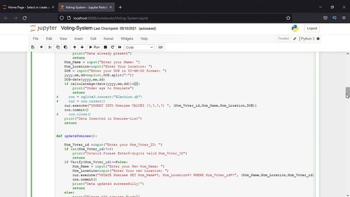This screenshot has width=350, height=197.
Task: Click the IQ extension icon in the browser toolbar
Action: [334, 18]
